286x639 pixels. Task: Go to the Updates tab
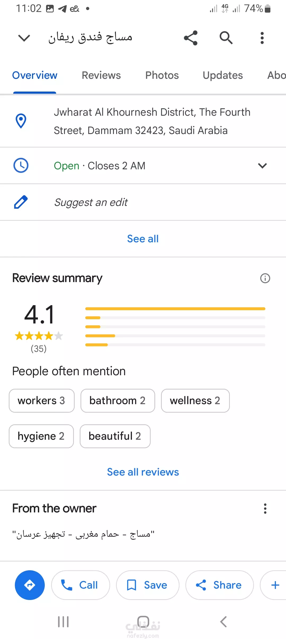[223, 75]
